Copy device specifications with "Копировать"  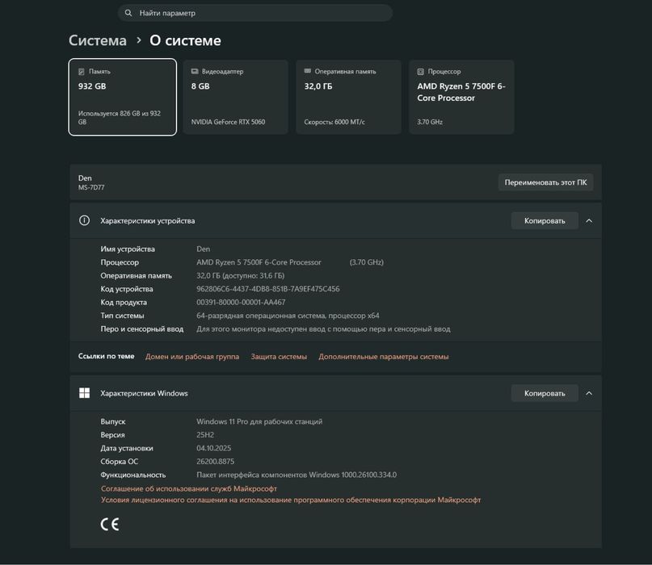pyautogui.click(x=545, y=220)
